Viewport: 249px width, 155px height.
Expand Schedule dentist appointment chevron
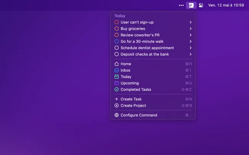190,48
